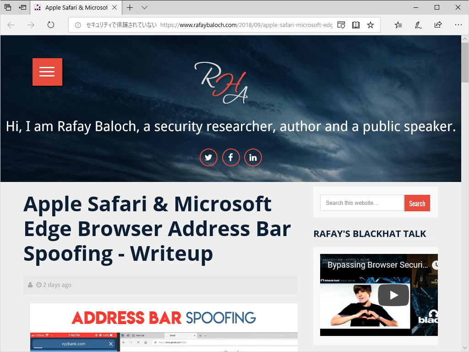Play the Bypassing Browser Security video
This screenshot has width=469, height=352.
(393, 295)
